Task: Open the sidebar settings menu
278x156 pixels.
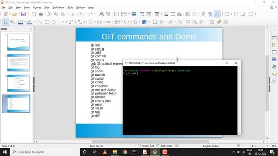Action: tap(274, 30)
